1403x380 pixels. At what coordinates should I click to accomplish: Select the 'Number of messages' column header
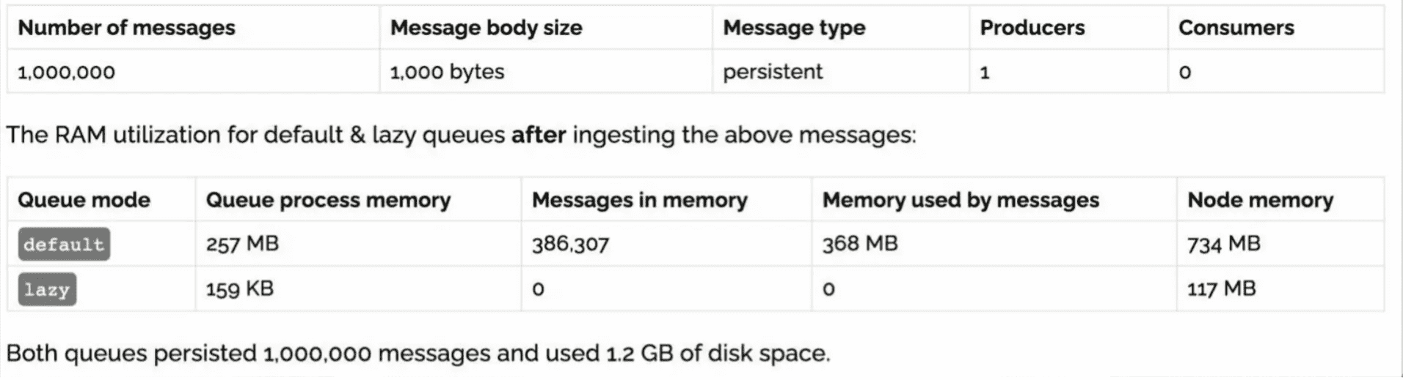[x=126, y=28]
